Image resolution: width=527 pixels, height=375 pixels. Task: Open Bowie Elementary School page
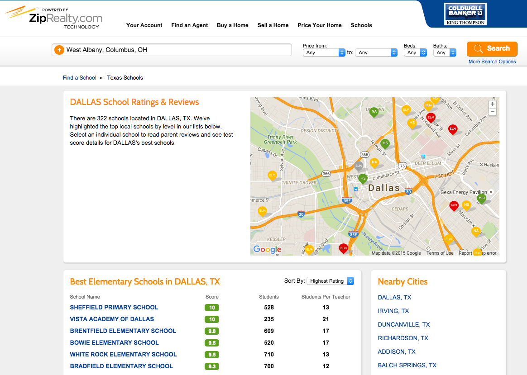114,343
